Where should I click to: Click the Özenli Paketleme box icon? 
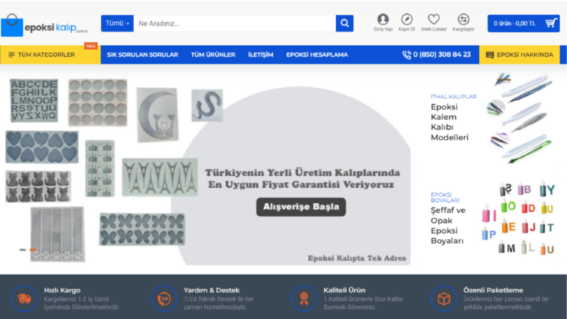(x=444, y=298)
